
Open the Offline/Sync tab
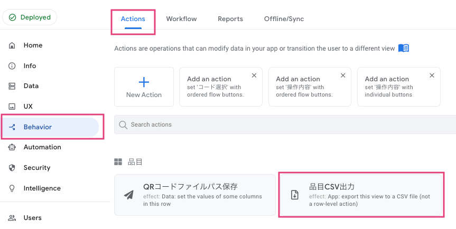(284, 19)
